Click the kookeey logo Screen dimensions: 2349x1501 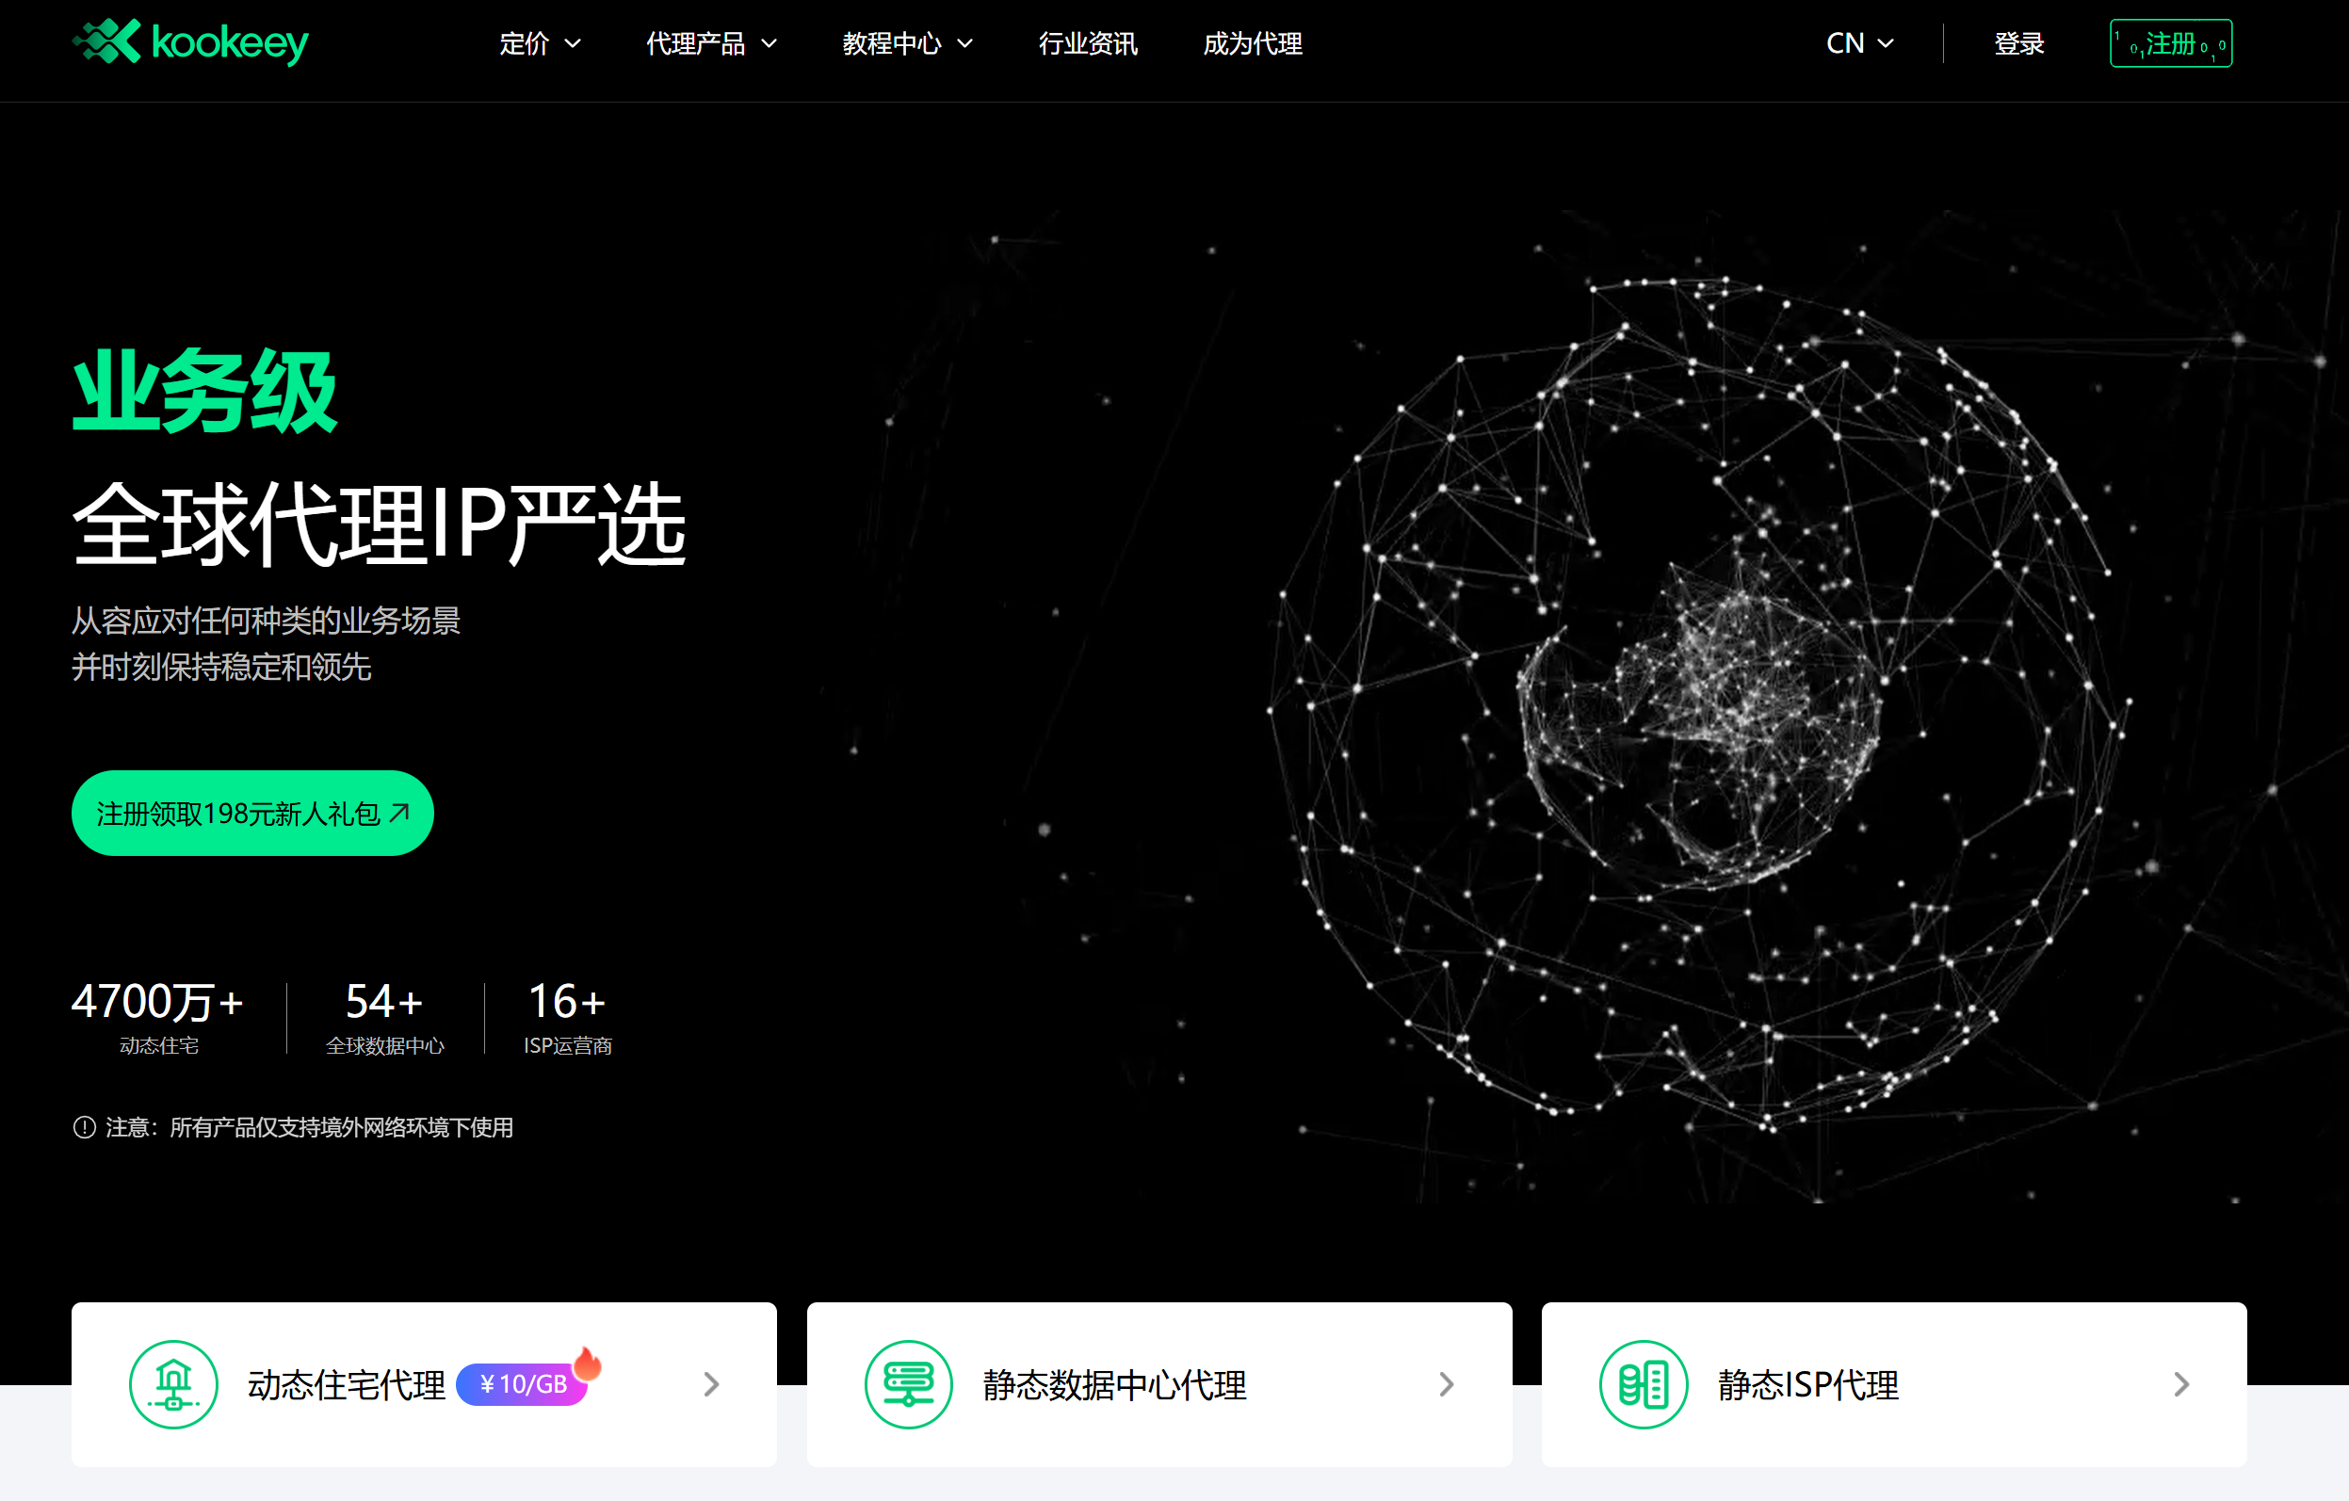click(x=189, y=42)
